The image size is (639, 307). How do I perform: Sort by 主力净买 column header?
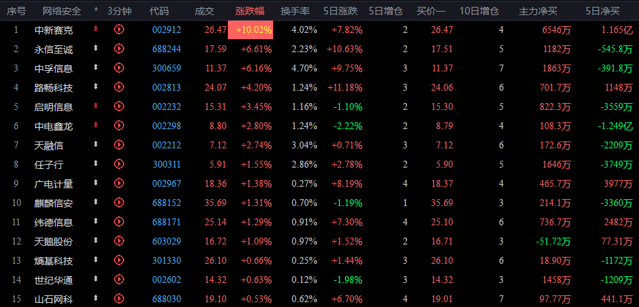coord(537,12)
